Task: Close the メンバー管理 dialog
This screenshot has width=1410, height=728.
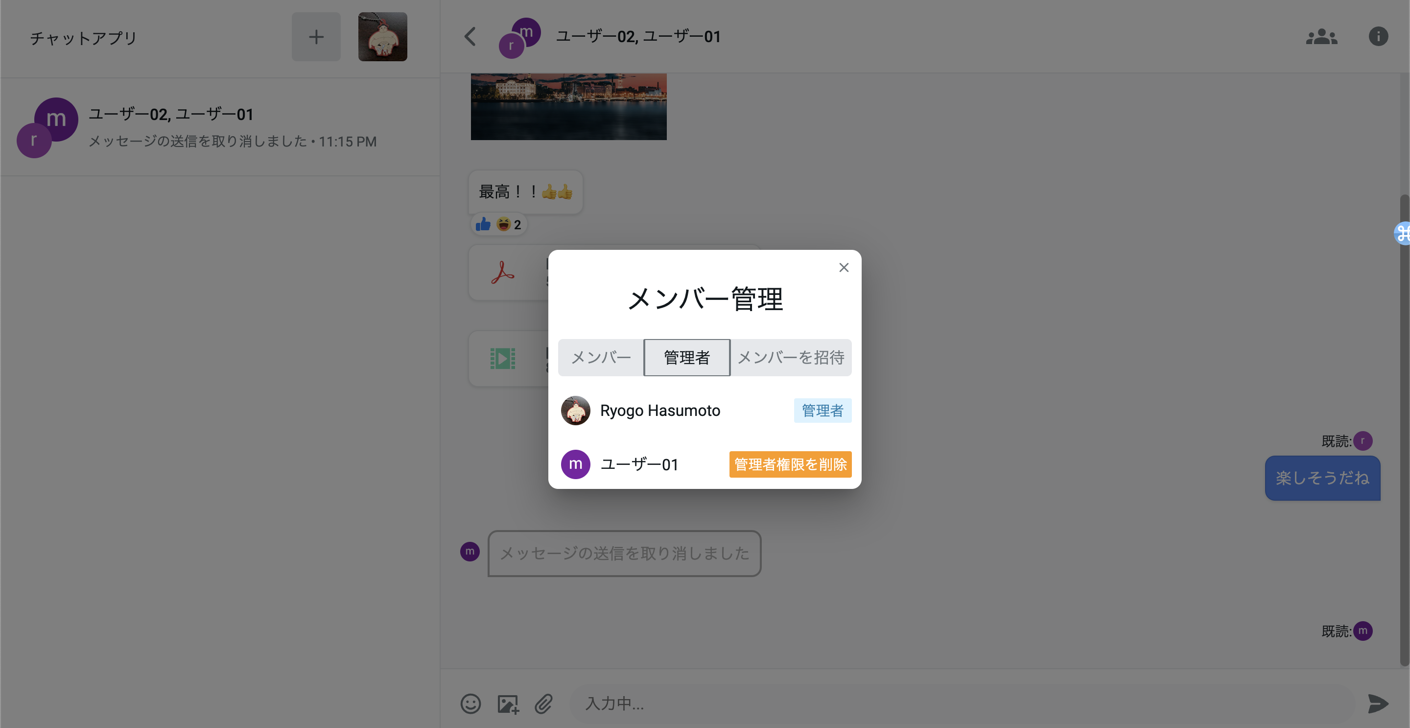Action: pos(844,267)
